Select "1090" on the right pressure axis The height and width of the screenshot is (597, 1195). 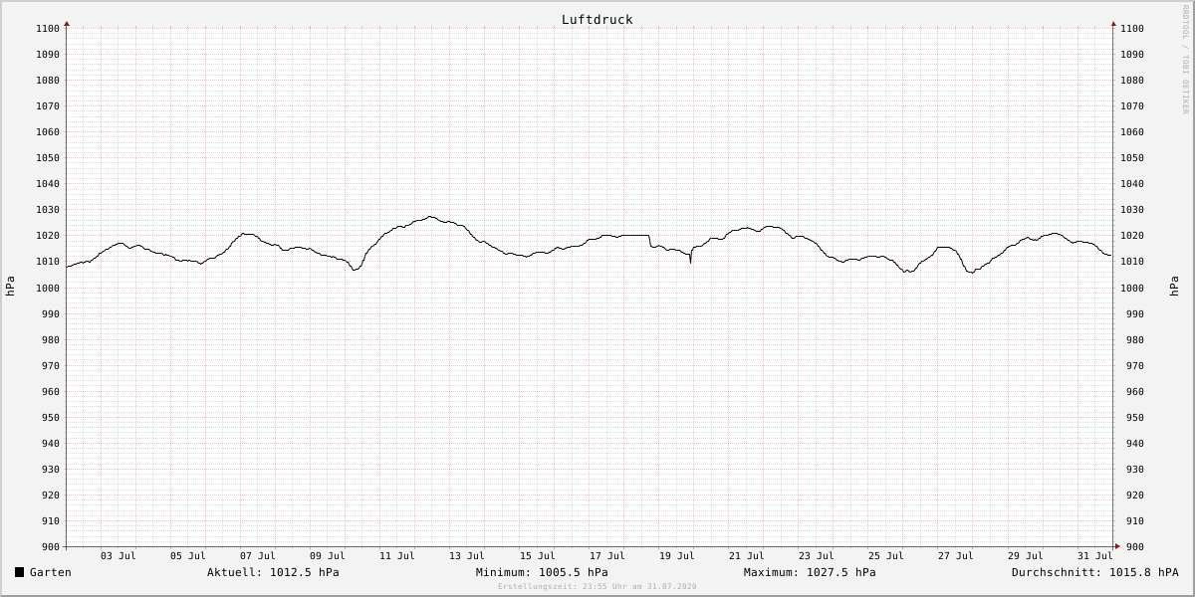[1131, 54]
